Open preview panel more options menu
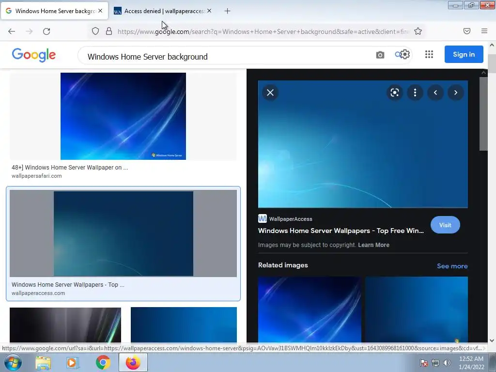The height and width of the screenshot is (372, 496). (415, 93)
